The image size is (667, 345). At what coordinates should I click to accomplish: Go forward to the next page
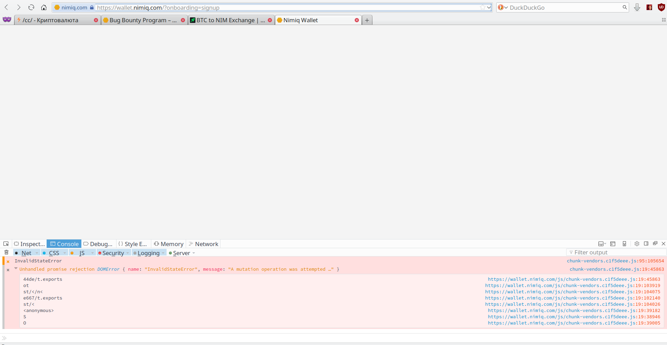19,7
